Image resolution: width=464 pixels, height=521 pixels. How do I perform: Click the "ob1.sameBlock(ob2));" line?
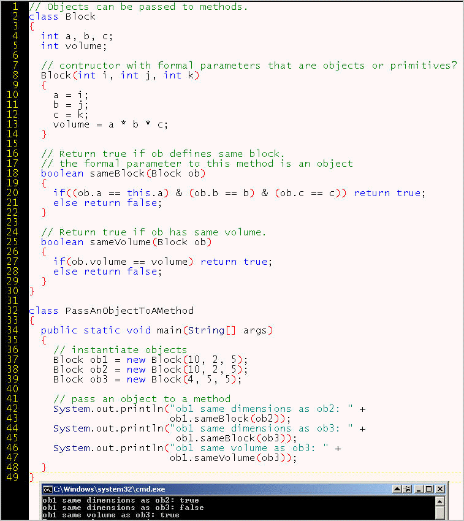[230, 418]
